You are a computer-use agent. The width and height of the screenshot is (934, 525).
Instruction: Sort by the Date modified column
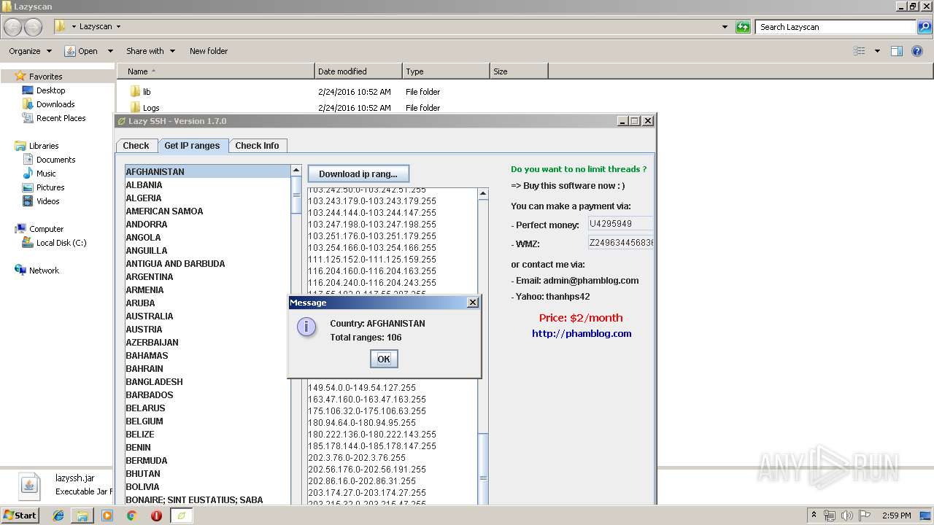tap(358, 71)
